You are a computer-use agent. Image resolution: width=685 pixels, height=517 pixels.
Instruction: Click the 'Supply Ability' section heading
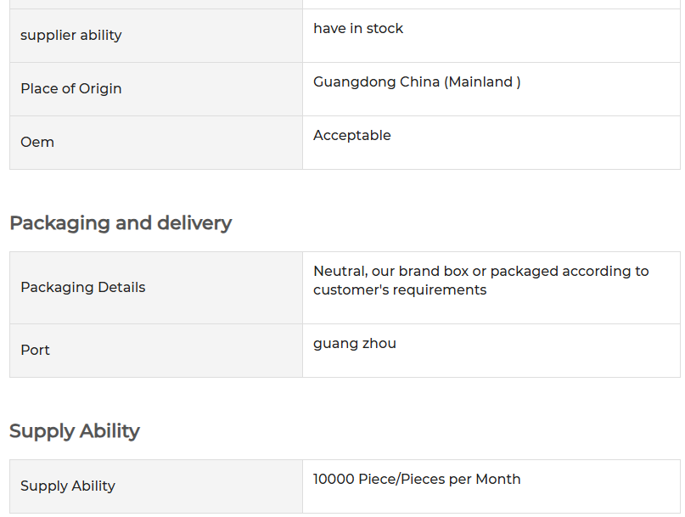click(x=74, y=431)
